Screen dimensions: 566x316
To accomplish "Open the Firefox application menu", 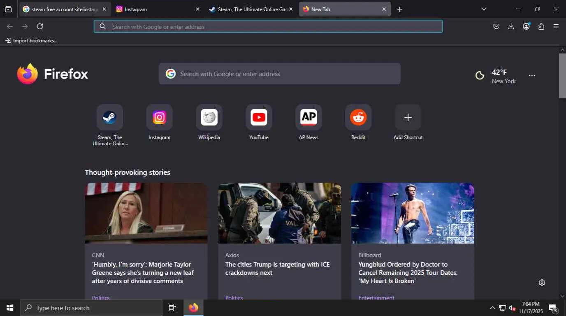I will (556, 26).
